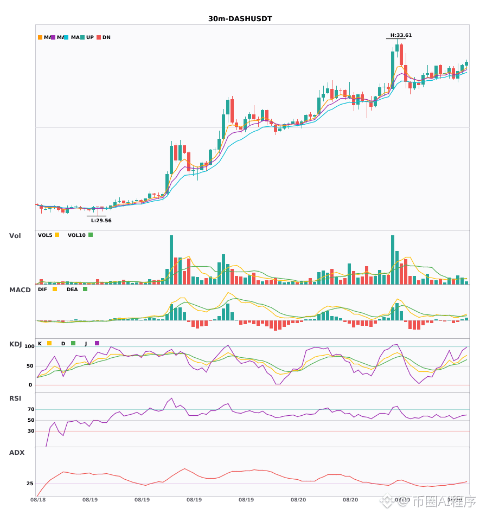Click the yellow VOL5 legend swatch
Screen dimensions: 480x515
tap(57, 235)
